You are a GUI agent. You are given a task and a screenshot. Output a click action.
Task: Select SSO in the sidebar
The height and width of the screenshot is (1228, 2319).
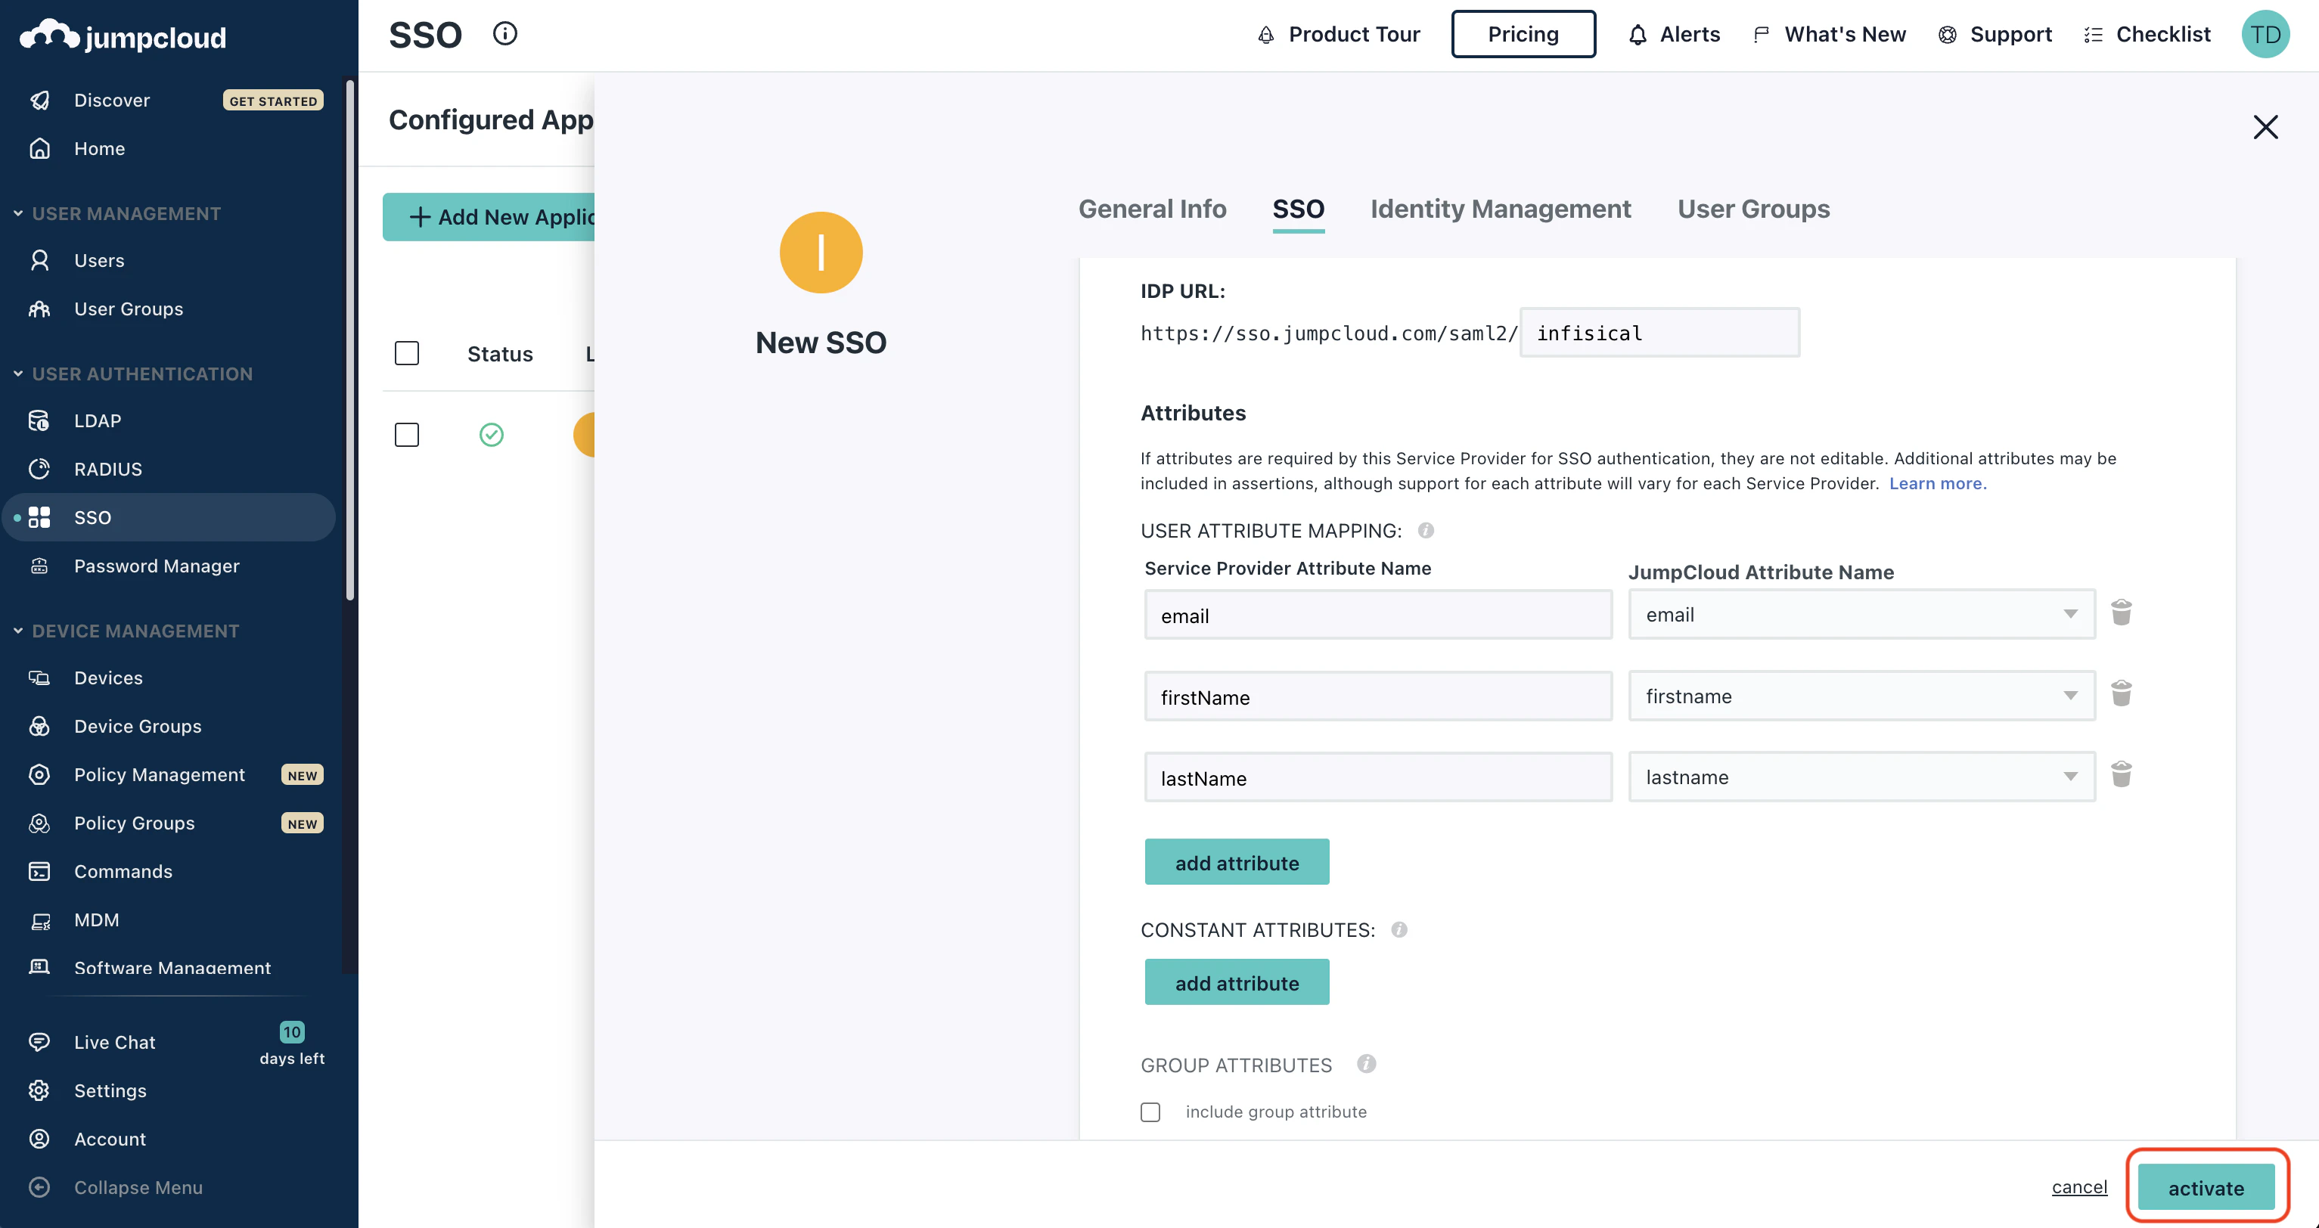[169, 518]
